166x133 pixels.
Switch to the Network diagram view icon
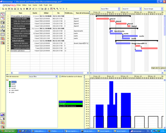click(3, 18)
